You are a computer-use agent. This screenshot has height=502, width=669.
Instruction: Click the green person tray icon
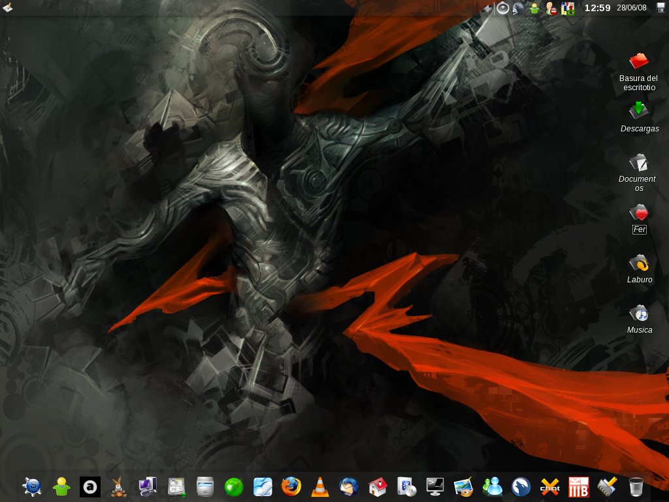pyautogui.click(x=534, y=8)
